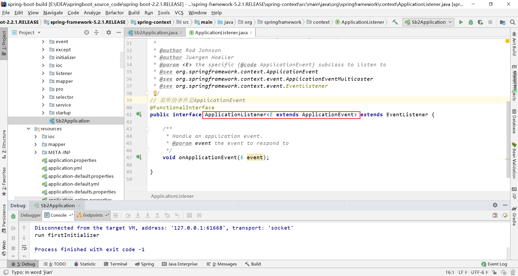518x276 pixels.
Task: Expand the initializer folder
Action: [x=43, y=57]
